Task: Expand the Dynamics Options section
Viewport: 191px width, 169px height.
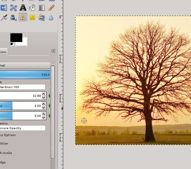Action: coord(8,135)
